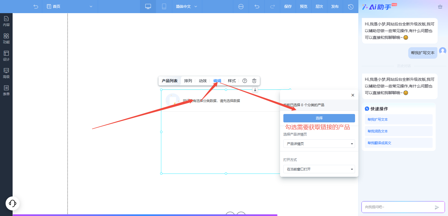This screenshot has width=448, height=216.
Task: Open the version history clock icon
Action: [x=351, y=6]
